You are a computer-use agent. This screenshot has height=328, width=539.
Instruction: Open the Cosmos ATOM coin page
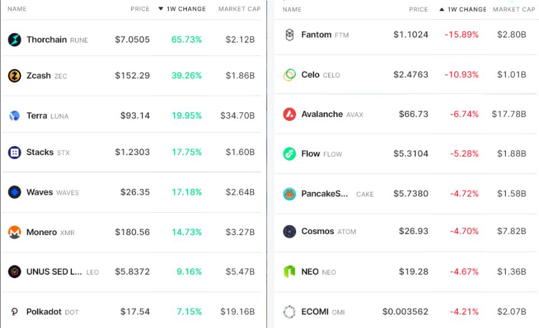(x=317, y=231)
